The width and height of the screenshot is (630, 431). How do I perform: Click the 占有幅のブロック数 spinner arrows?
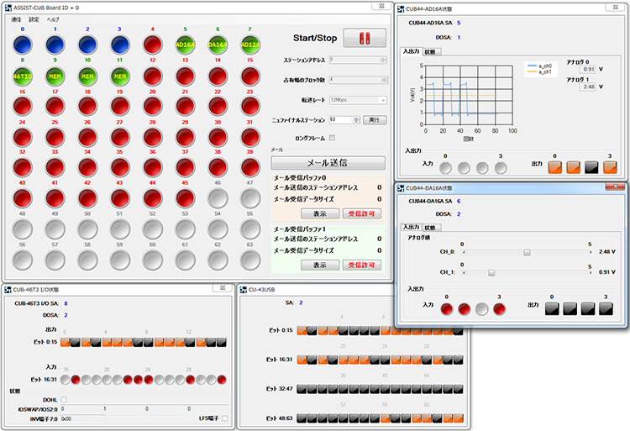[x=384, y=80]
